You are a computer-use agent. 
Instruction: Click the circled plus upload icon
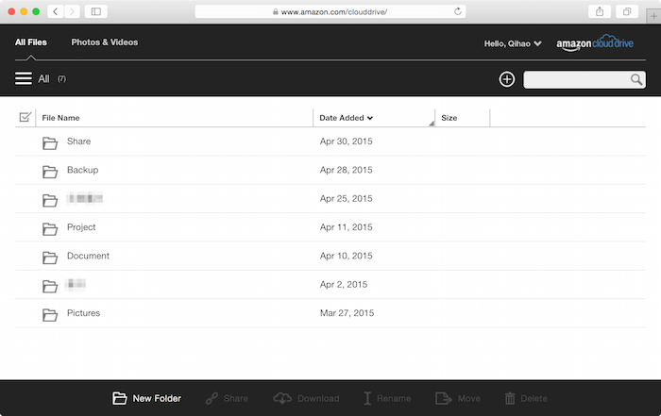coord(507,79)
